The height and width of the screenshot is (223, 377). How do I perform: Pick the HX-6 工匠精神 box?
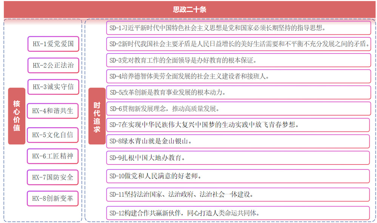coord(53,156)
